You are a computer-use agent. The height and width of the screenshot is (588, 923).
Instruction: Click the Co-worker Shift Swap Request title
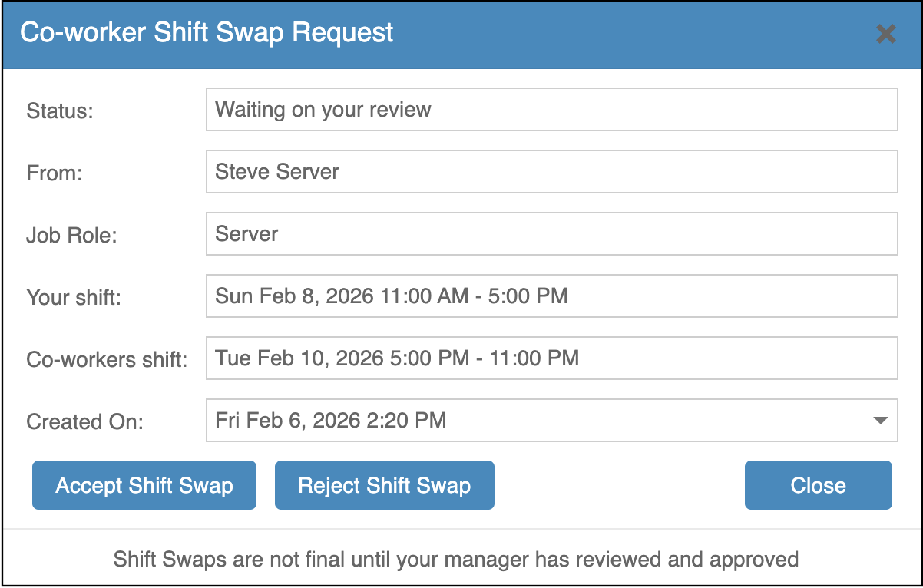[x=207, y=33]
